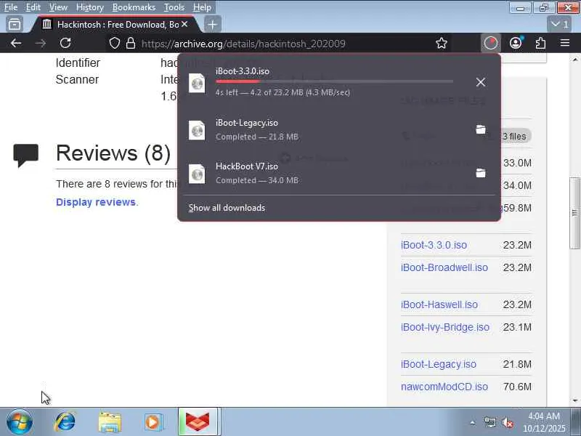Click the 3 files badge
This screenshot has width=581, height=436.
(x=514, y=136)
